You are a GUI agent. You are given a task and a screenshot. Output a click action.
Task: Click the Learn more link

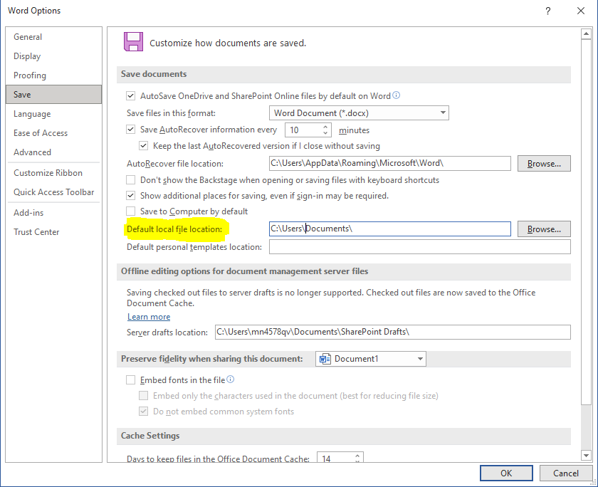149,317
